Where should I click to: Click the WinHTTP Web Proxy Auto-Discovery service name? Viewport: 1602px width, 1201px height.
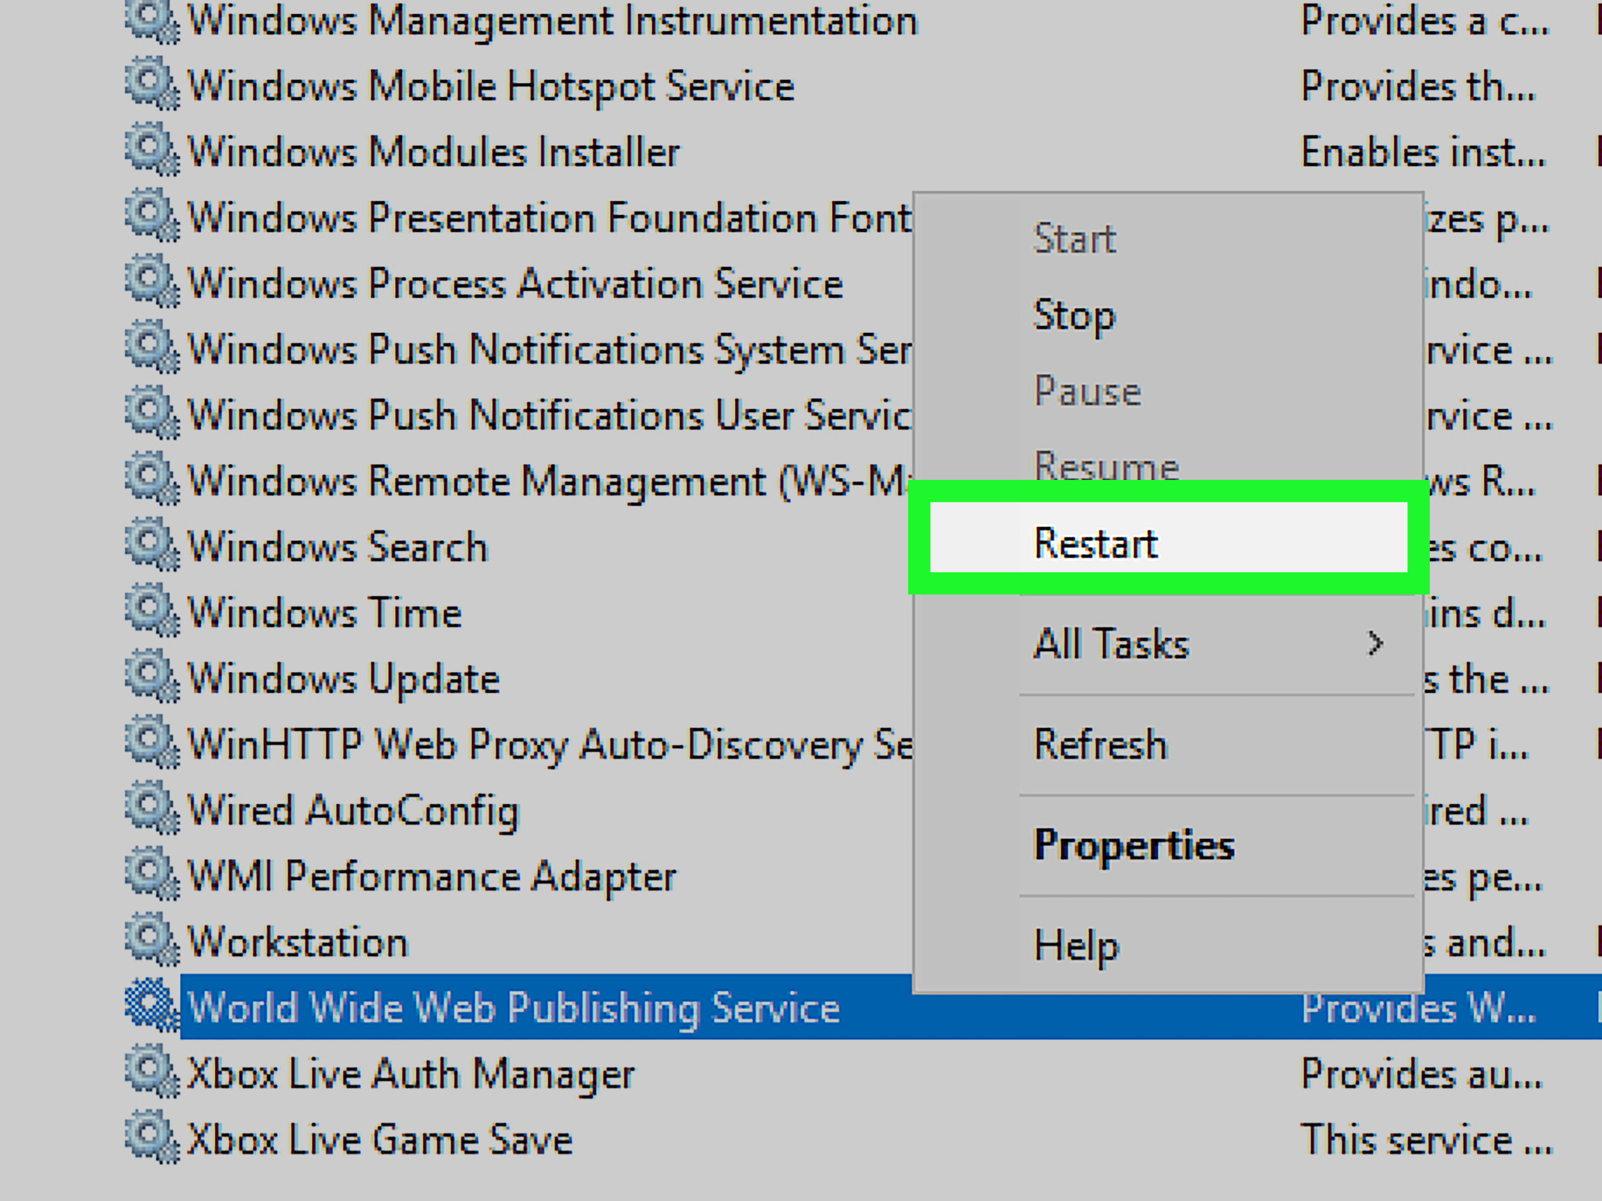click(550, 745)
